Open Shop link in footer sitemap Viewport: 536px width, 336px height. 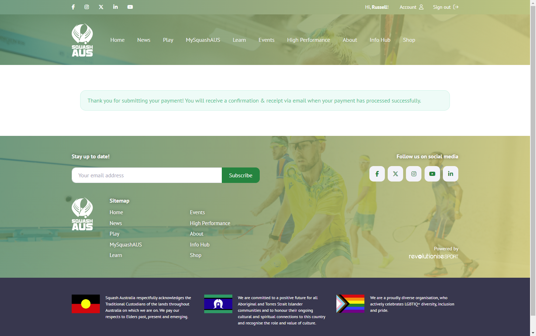click(196, 255)
